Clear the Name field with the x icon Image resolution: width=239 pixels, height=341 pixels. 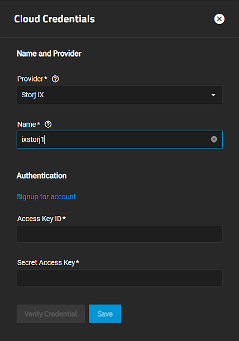pyautogui.click(x=214, y=140)
